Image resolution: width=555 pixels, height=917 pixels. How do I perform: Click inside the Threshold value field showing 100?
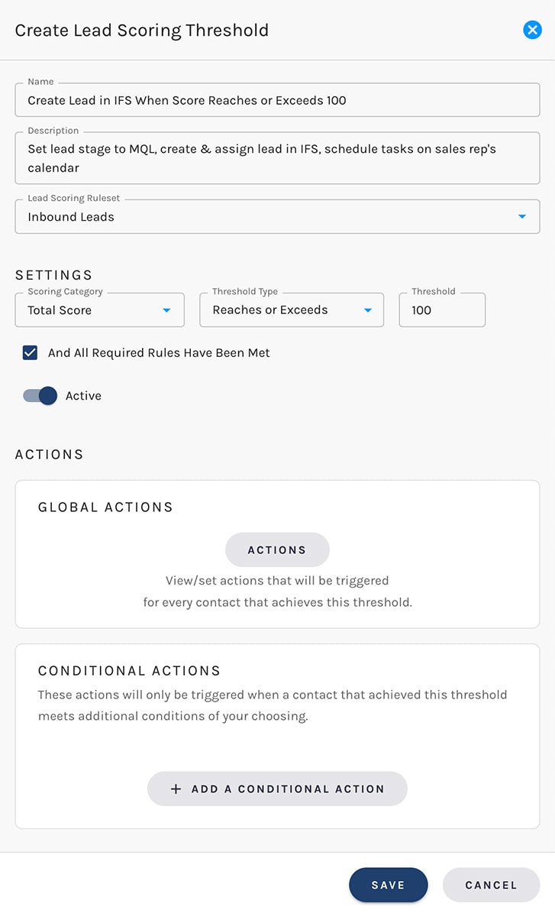[441, 310]
